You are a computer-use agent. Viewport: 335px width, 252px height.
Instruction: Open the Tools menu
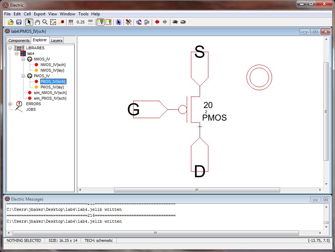pyautogui.click(x=83, y=14)
